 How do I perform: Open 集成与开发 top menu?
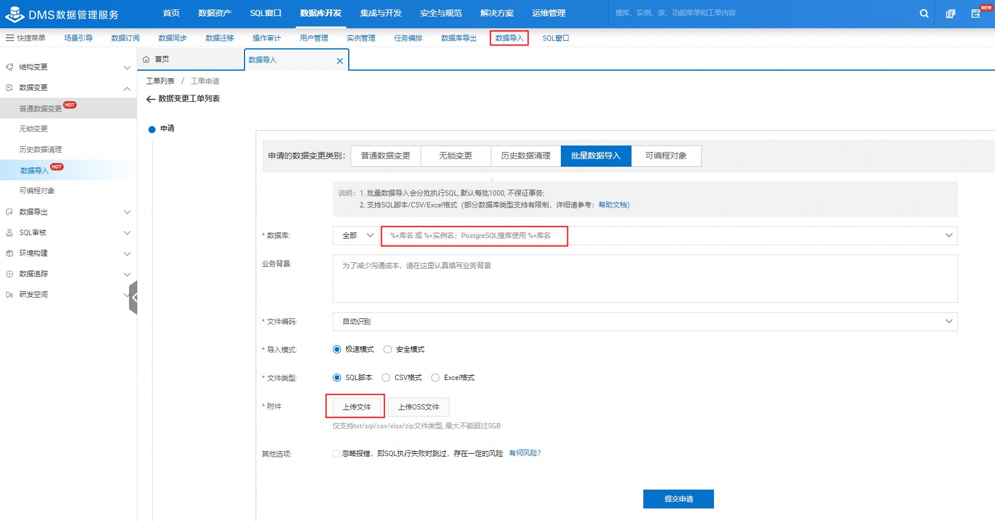pyautogui.click(x=381, y=13)
